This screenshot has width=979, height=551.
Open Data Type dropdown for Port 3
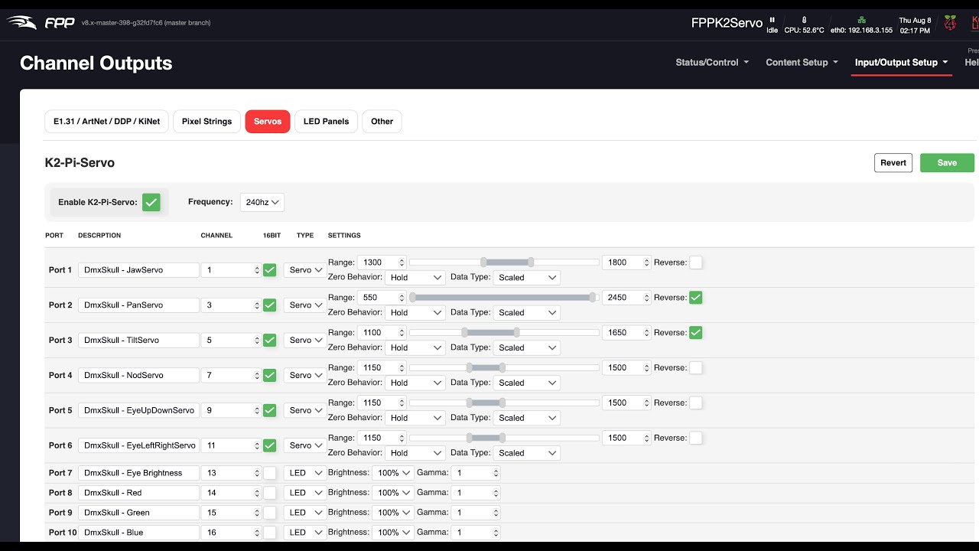(526, 347)
